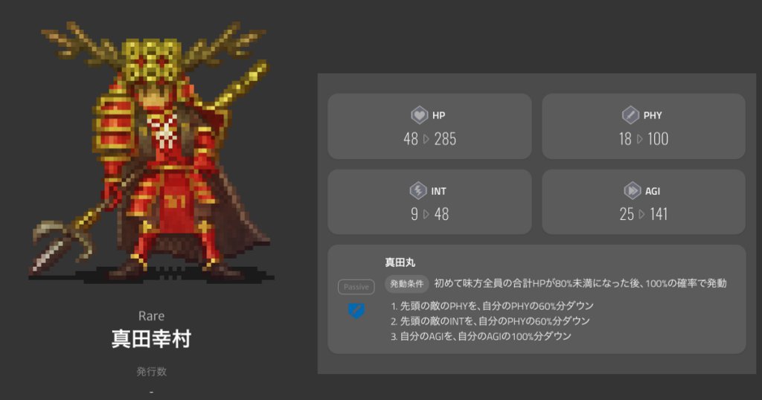The width and height of the screenshot is (762, 400).
Task: Select the Passive badge
Action: [x=356, y=287]
